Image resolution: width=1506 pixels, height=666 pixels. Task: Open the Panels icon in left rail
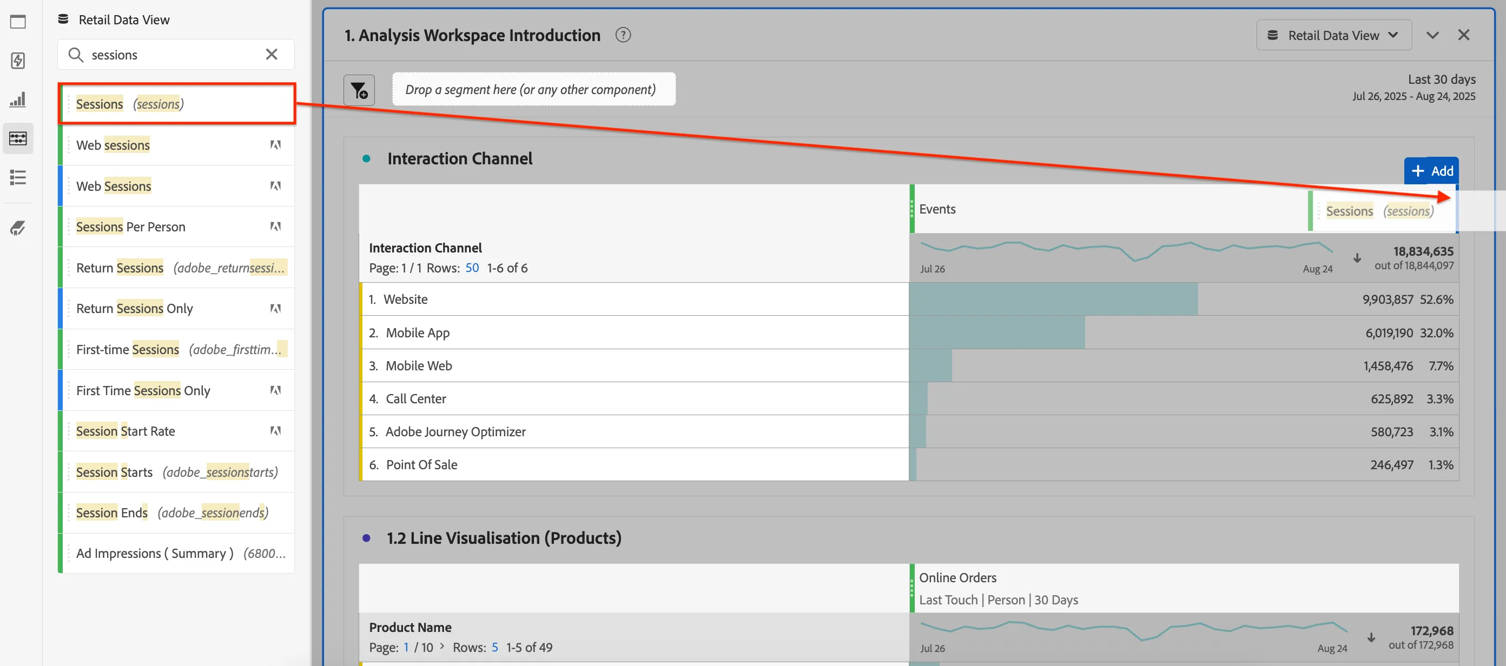pyautogui.click(x=18, y=22)
